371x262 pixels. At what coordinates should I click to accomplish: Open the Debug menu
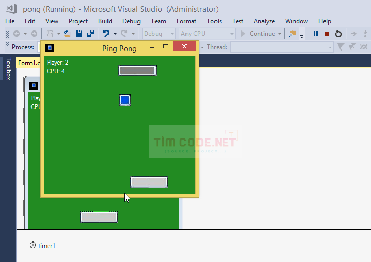click(x=132, y=21)
